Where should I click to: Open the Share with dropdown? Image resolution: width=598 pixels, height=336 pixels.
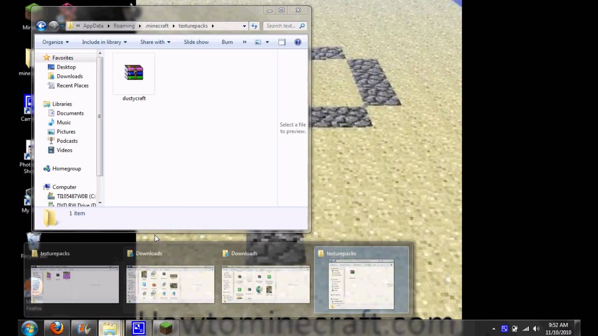pos(155,42)
